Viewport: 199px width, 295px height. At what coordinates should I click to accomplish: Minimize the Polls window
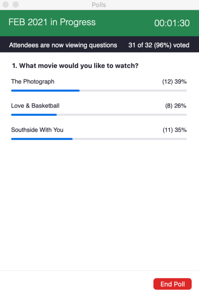pos(16,4)
